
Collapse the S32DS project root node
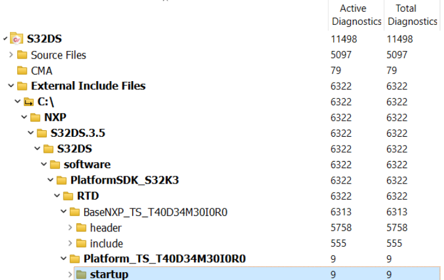(5, 38)
